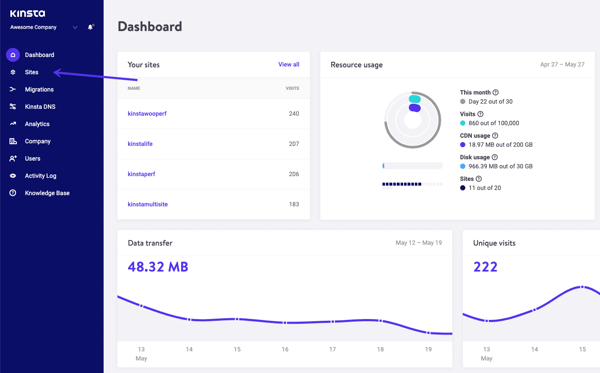Click the Users add-person icon
This screenshot has width=600, height=373.
coord(13,158)
